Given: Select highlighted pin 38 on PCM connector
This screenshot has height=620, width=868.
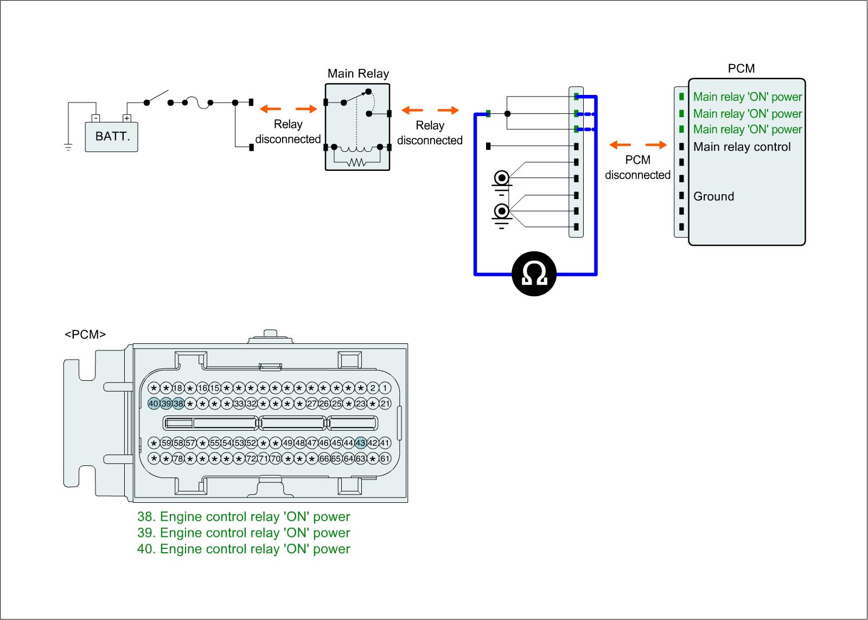Looking at the screenshot, I should point(178,404).
